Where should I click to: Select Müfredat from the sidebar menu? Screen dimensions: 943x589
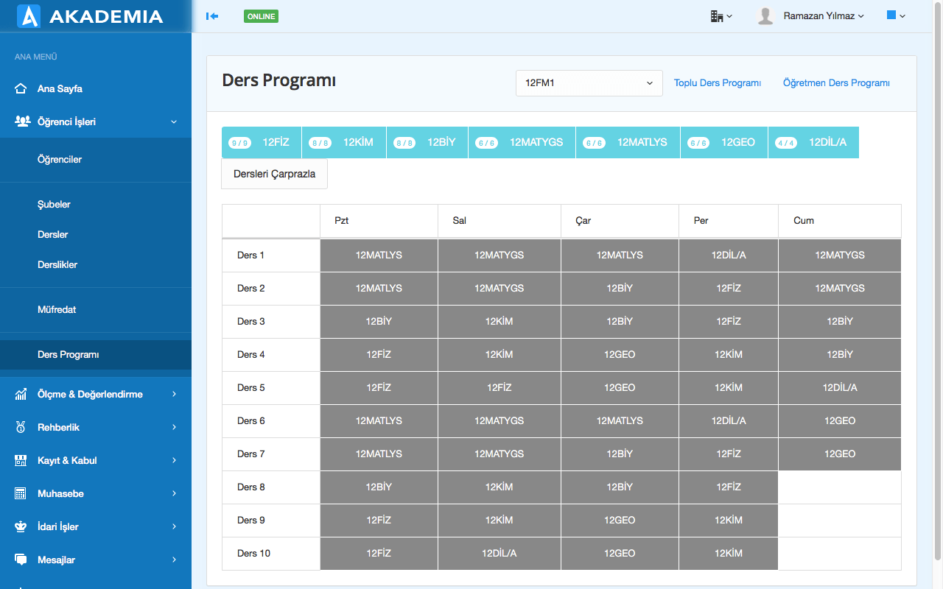(57, 309)
